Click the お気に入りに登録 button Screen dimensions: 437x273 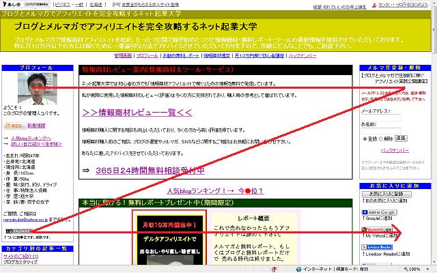(386, 194)
